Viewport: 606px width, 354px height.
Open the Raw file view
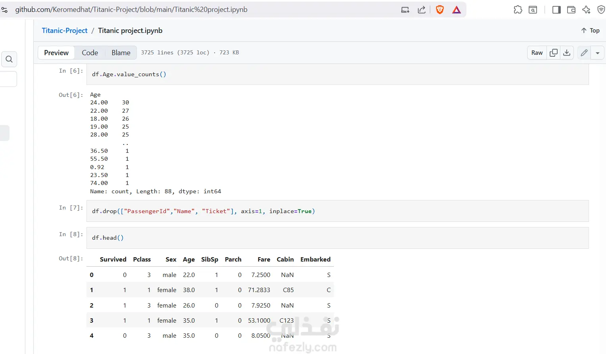pyautogui.click(x=537, y=53)
